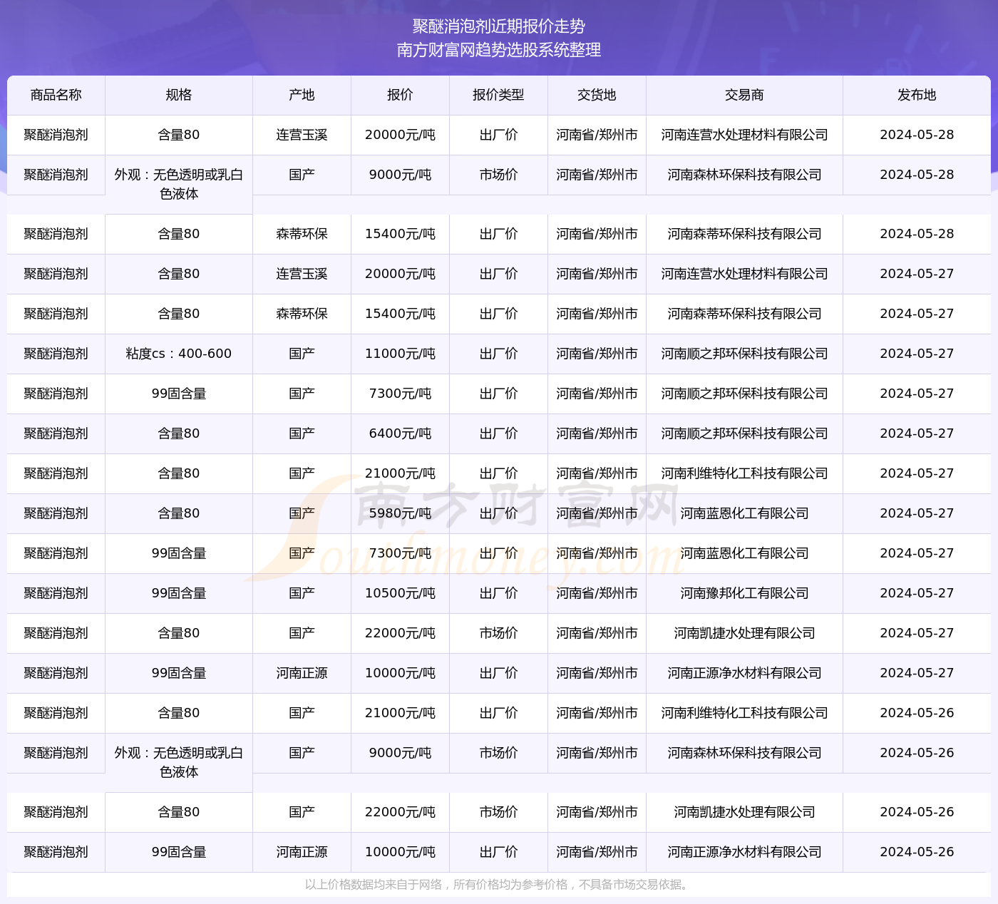
Task: Select 15400元/吨 in the 2024-05-28 row
Action: tap(400, 234)
